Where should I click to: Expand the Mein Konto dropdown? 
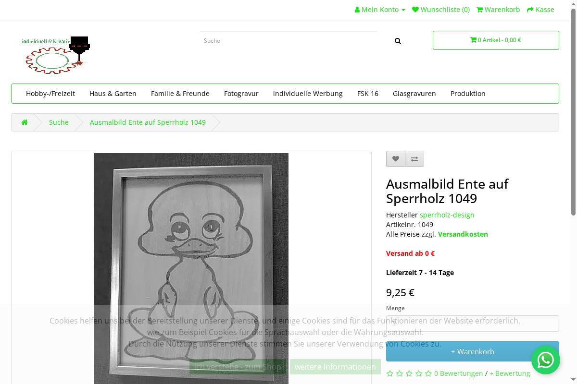click(380, 10)
